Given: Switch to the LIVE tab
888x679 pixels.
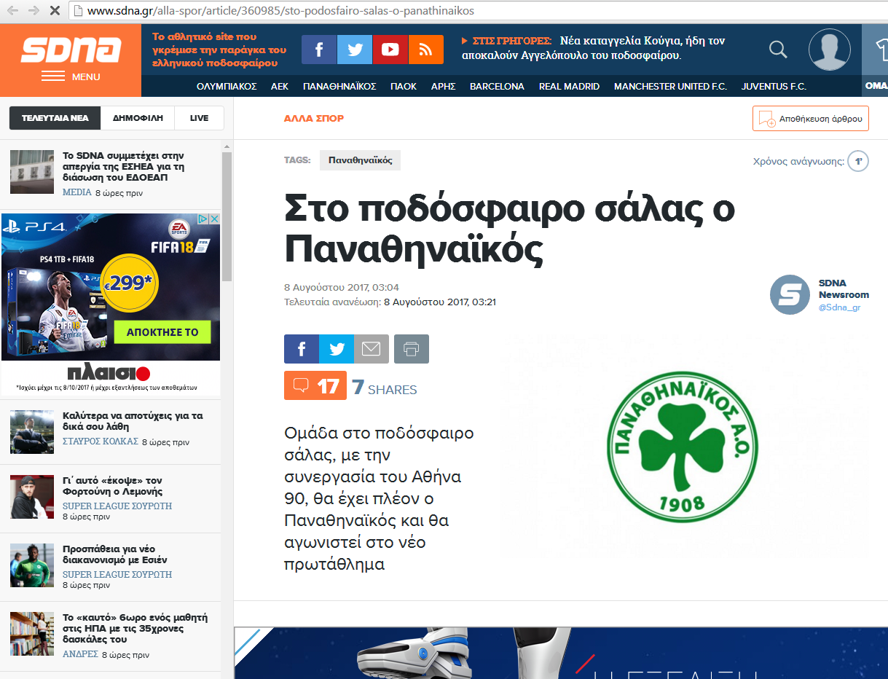Looking at the screenshot, I should pyautogui.click(x=199, y=118).
